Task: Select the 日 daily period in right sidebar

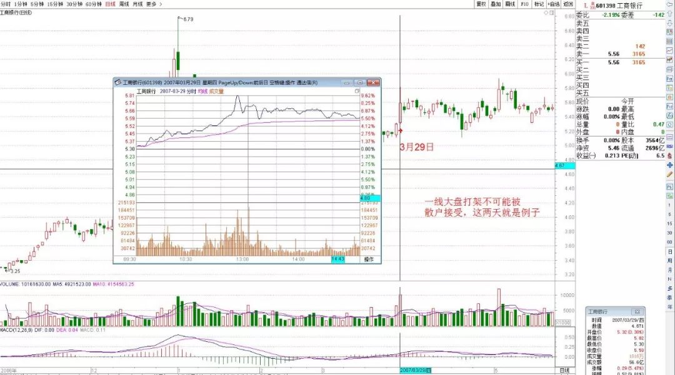Action: pos(670,251)
